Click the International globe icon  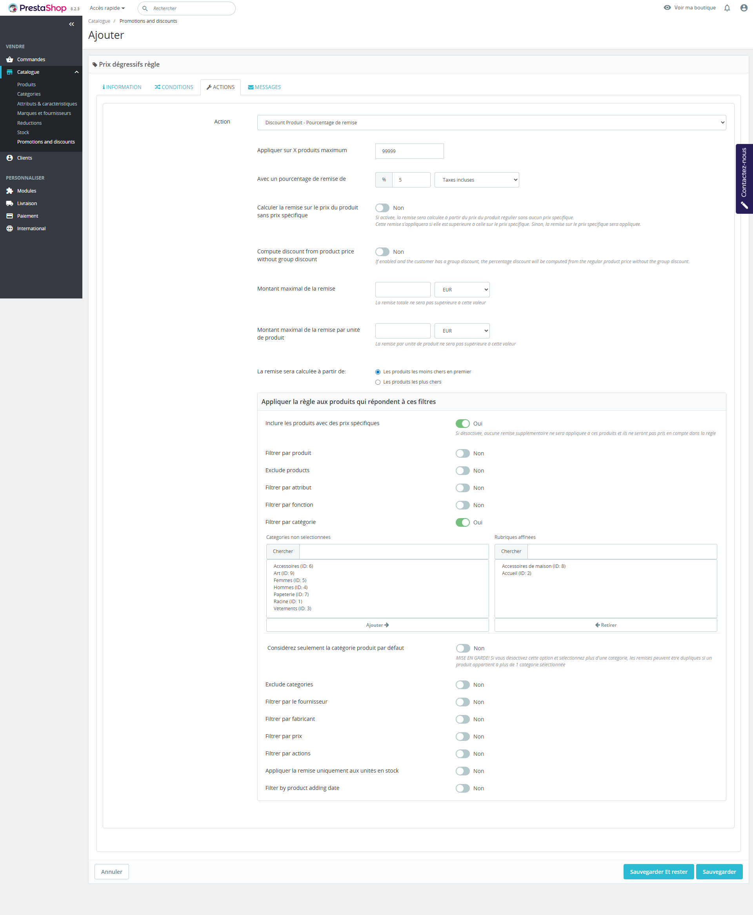[9, 229]
